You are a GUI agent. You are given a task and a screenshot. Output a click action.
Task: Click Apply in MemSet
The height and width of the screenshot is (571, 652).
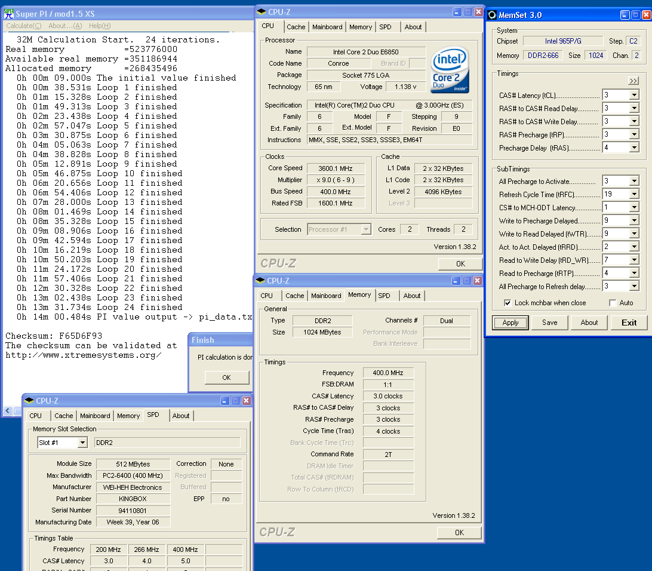[510, 323]
